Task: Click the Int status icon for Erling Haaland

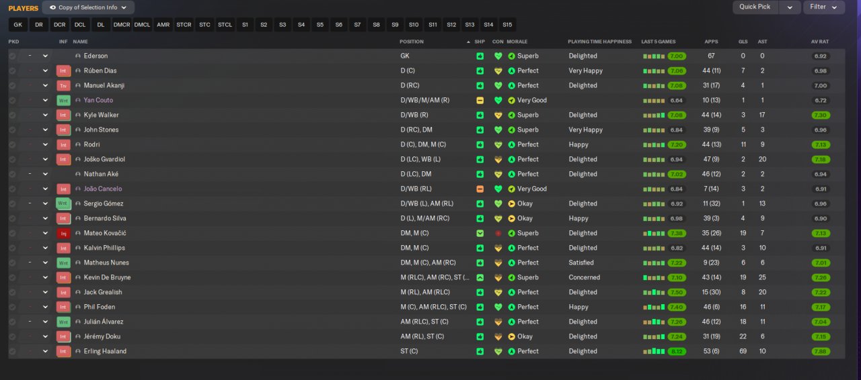Action: click(64, 351)
